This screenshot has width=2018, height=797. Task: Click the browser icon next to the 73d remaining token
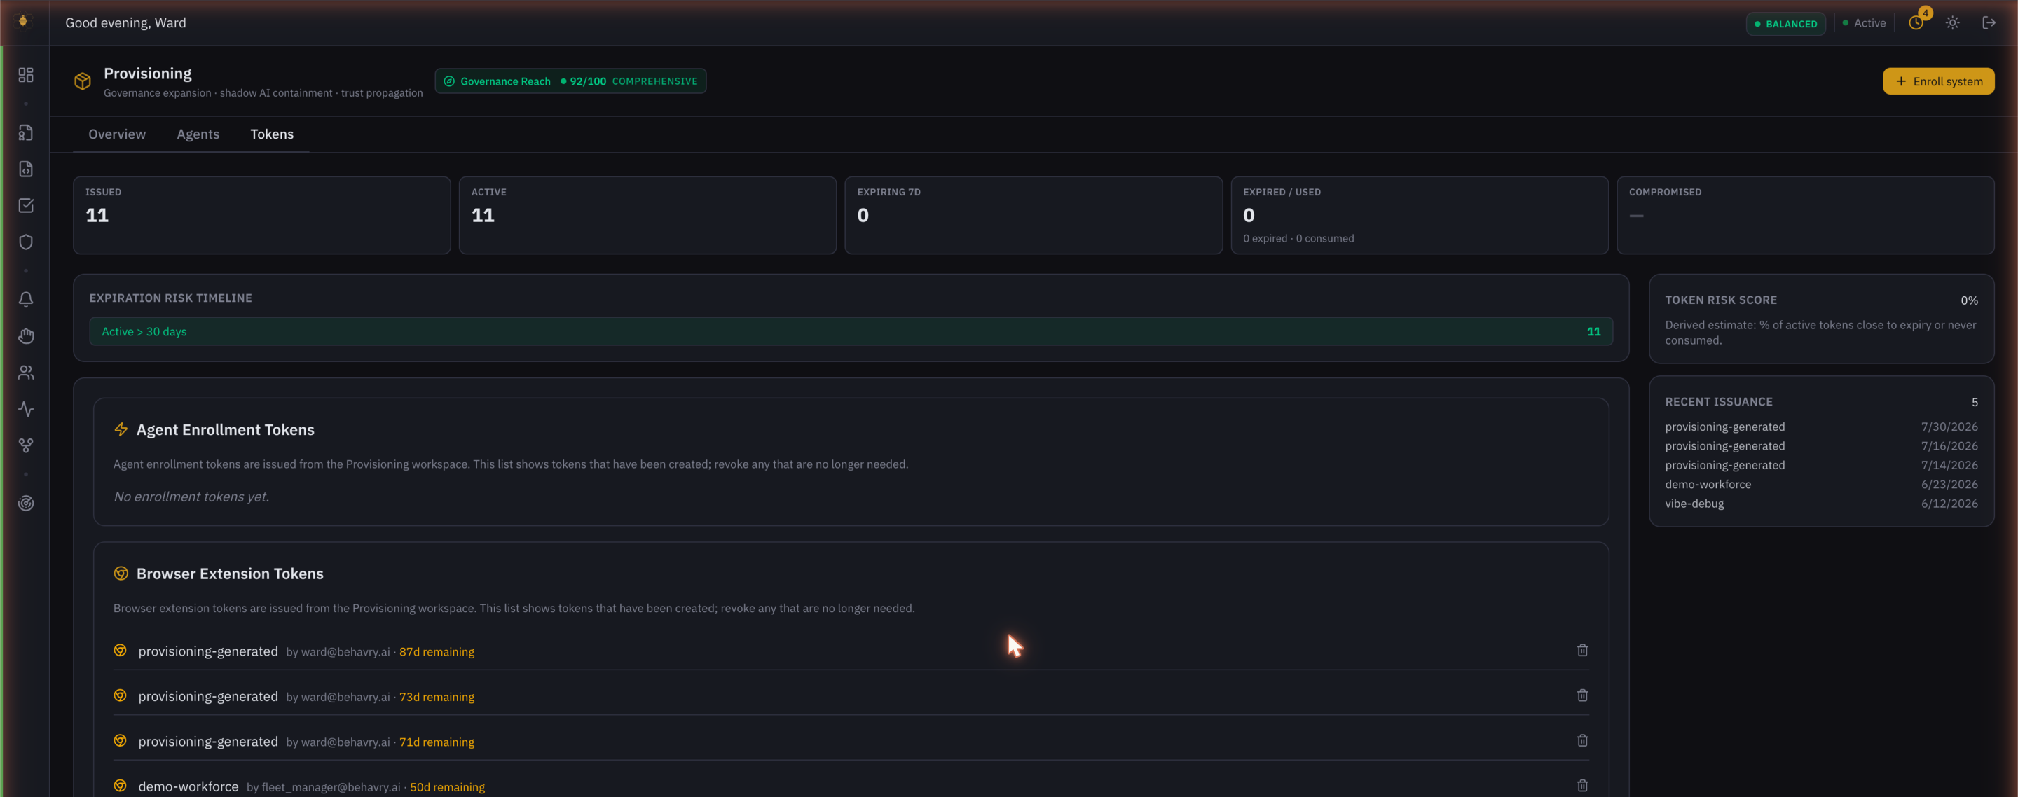120,696
